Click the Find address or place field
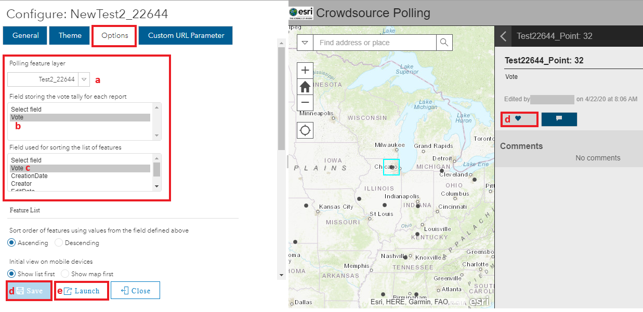643x312 pixels. click(x=374, y=43)
